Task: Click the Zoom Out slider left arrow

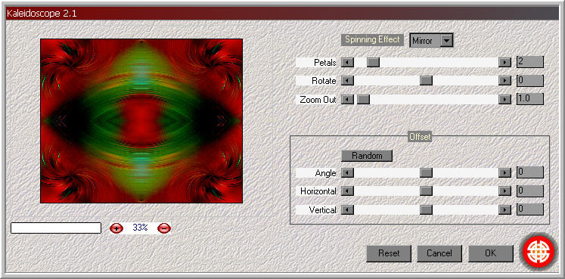Action: pos(347,99)
